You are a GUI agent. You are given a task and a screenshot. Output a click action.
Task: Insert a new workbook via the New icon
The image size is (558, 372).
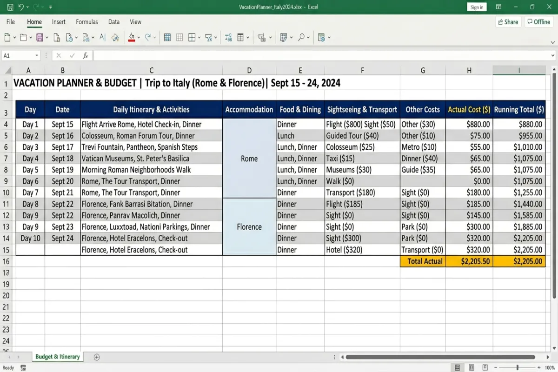click(x=8, y=37)
